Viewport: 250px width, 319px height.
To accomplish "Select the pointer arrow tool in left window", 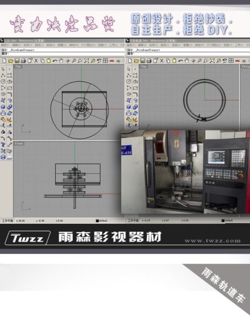I will [x=3, y=69].
